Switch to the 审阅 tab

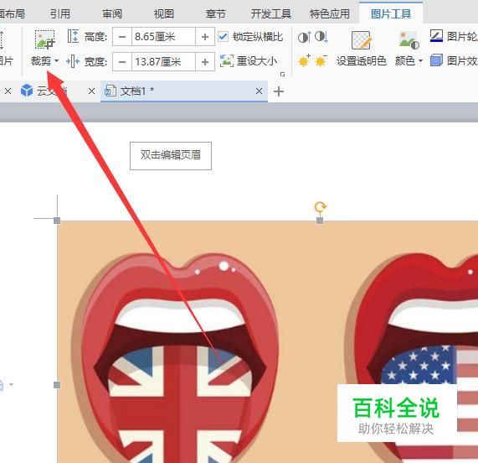coord(112,13)
